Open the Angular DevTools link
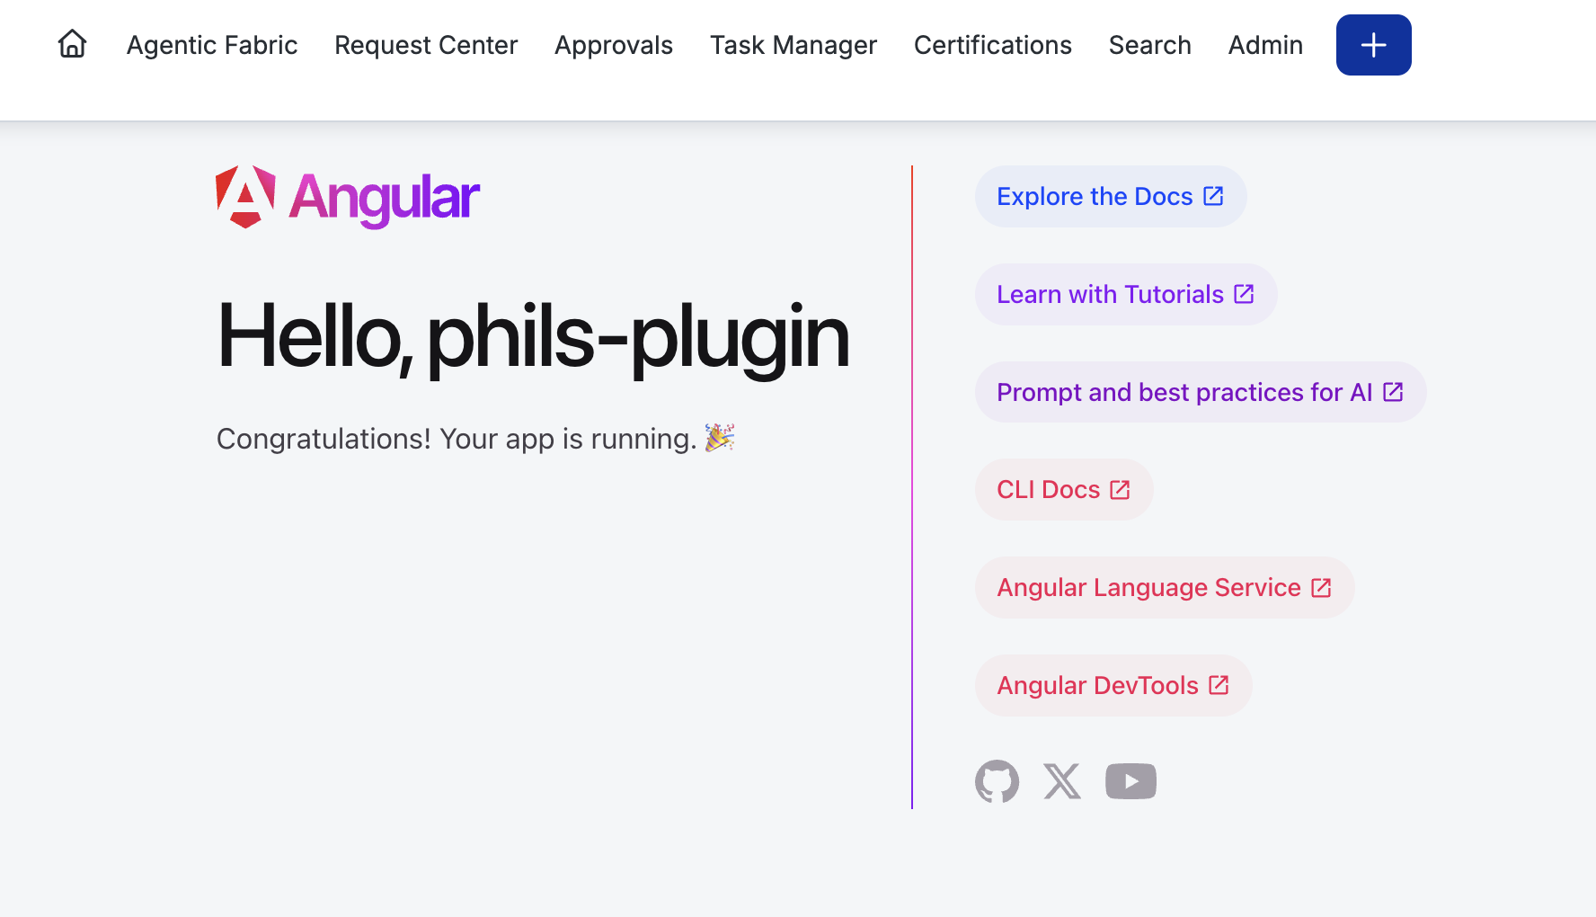The width and height of the screenshot is (1596, 917). tap(1113, 686)
